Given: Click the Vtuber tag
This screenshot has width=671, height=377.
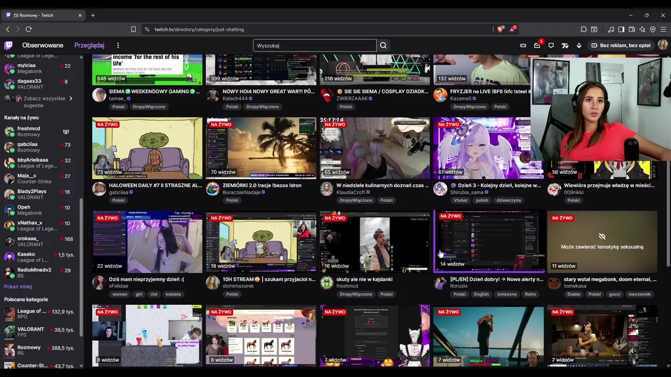Looking at the screenshot, I should (x=461, y=200).
